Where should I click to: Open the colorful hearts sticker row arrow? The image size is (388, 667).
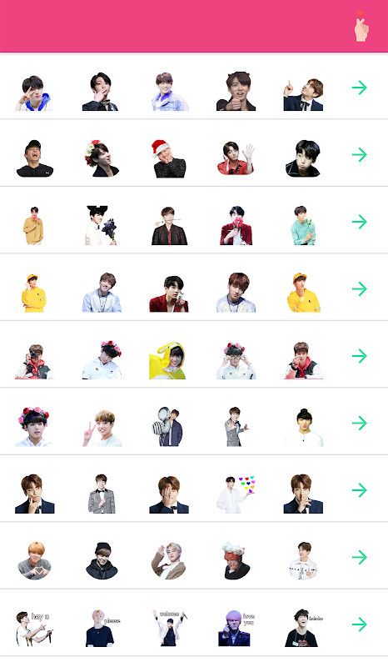(360, 490)
